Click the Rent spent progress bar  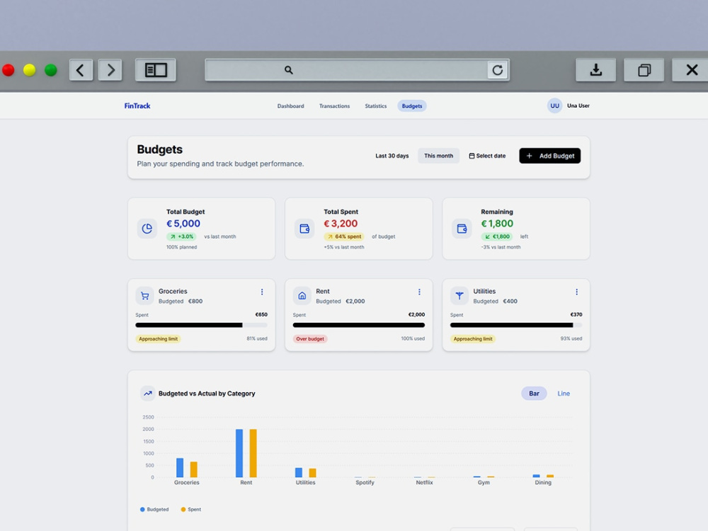358,325
